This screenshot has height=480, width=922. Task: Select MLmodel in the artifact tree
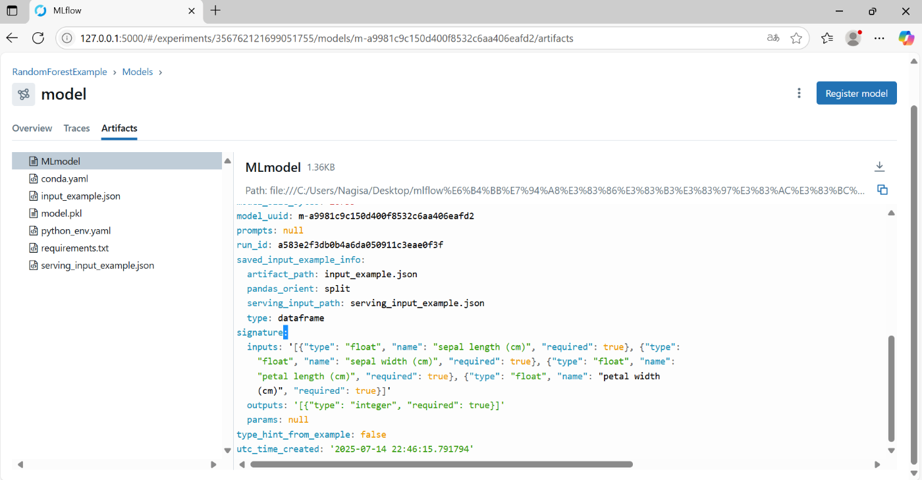(x=117, y=161)
